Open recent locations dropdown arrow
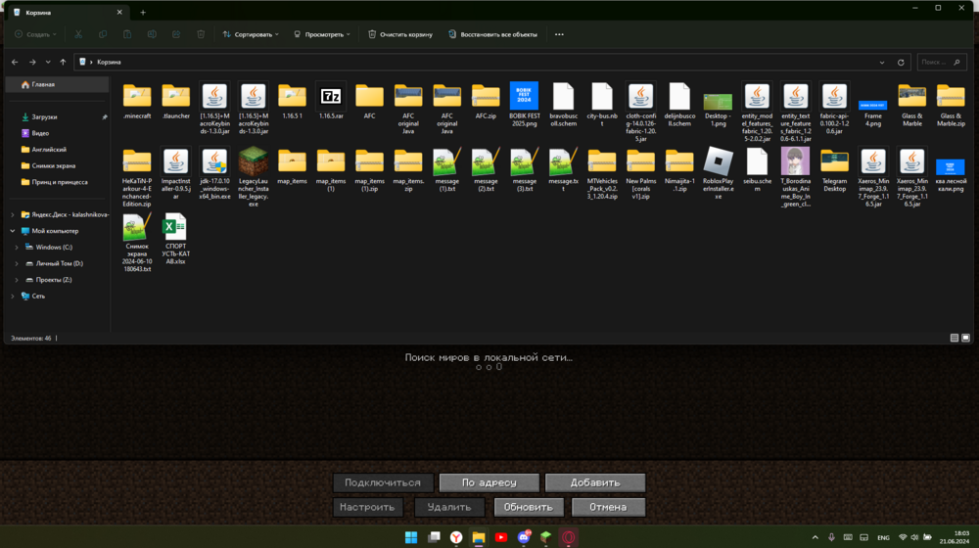979x548 pixels. tap(48, 62)
